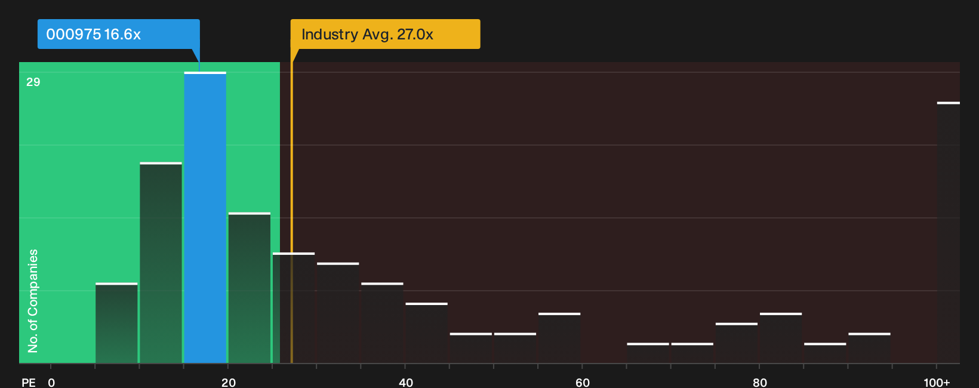Select the bar for PE 70 to 75
979x388 pixels.
tap(692, 353)
